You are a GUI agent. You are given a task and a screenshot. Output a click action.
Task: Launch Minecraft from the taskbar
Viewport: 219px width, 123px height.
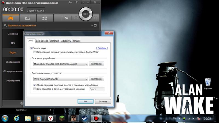(x=62, y=118)
